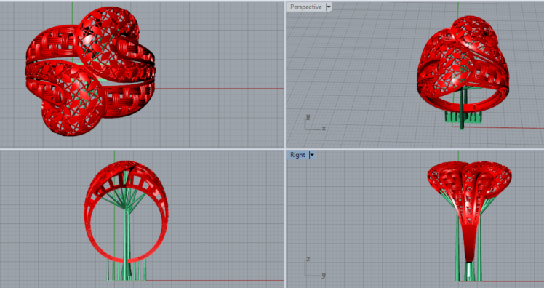
Task: Click the horizontal divider between viewports
Action: [x=272, y=149]
